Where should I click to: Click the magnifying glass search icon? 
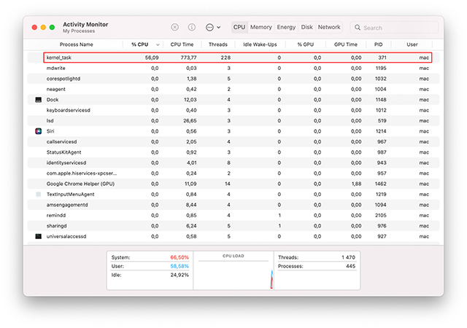pos(358,28)
